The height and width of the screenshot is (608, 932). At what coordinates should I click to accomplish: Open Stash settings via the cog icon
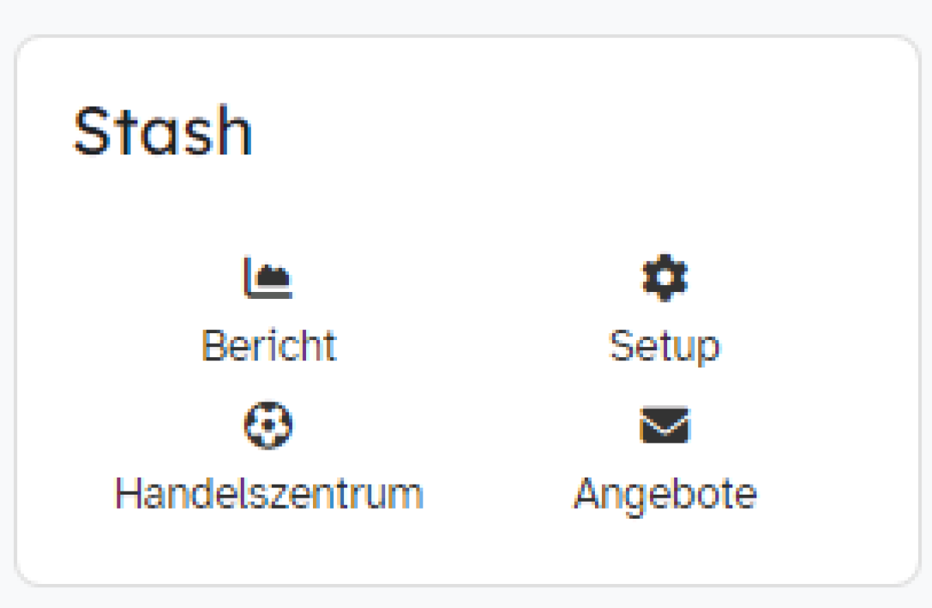(x=665, y=277)
